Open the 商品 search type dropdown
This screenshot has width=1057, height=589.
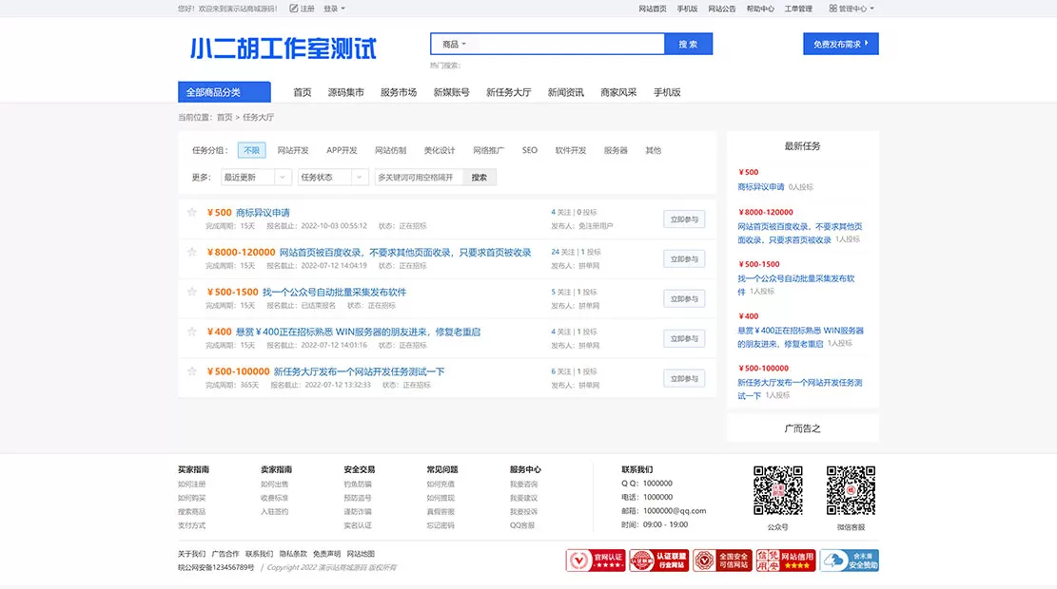(454, 45)
